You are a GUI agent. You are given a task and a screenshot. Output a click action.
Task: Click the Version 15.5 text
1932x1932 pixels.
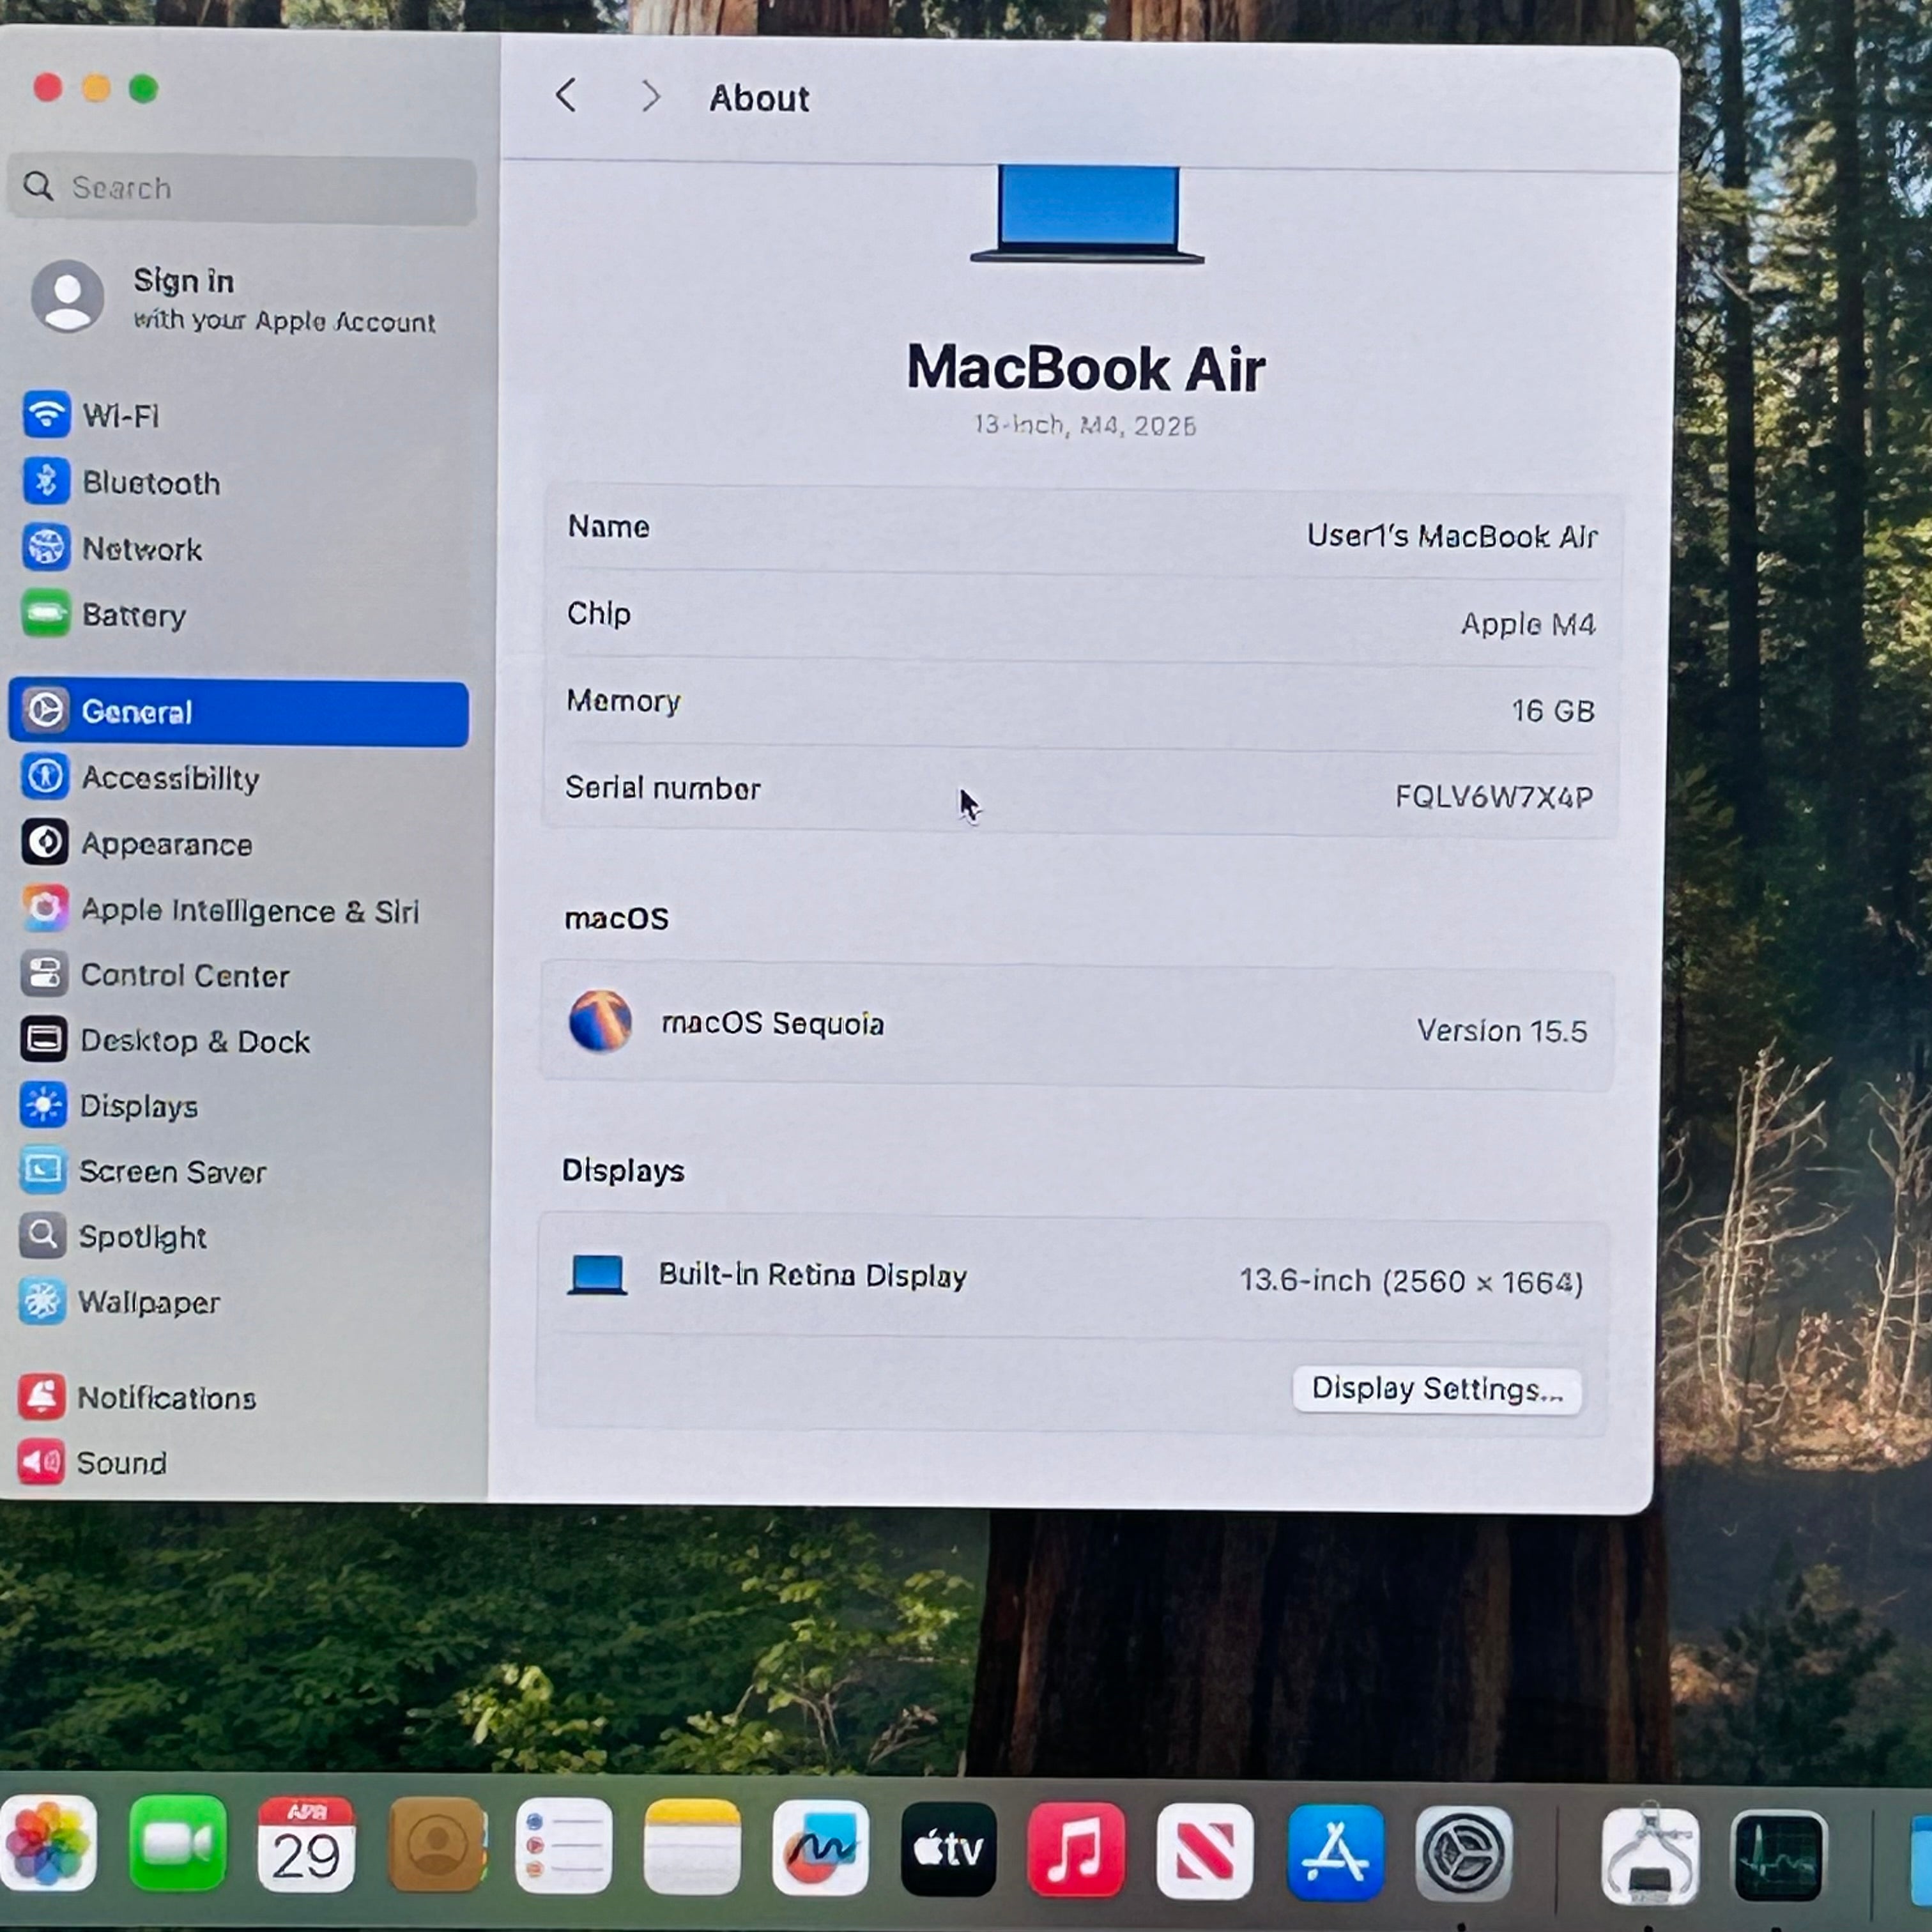tap(1501, 1031)
